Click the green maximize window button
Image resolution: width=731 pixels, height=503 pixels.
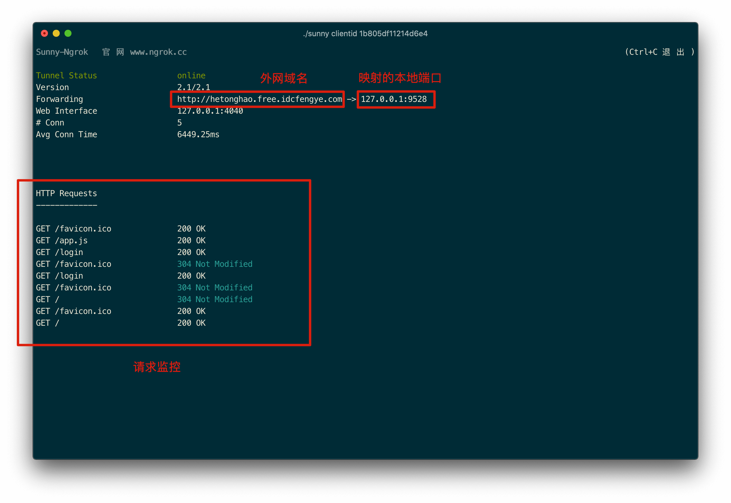coord(68,33)
